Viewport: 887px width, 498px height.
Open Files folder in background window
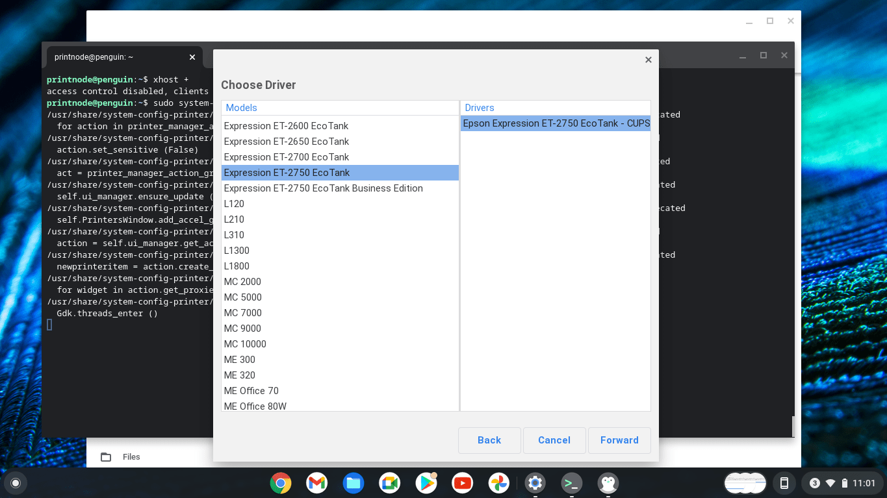point(121,457)
